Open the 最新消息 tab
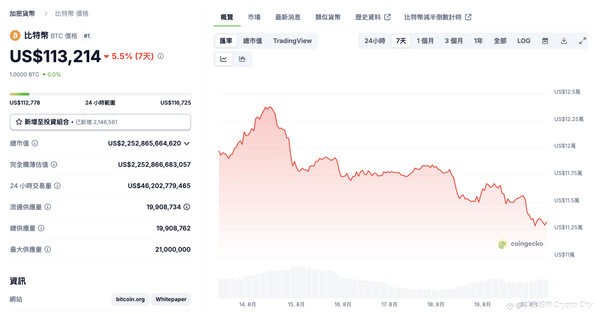This screenshot has height=313, width=595. 288,17
